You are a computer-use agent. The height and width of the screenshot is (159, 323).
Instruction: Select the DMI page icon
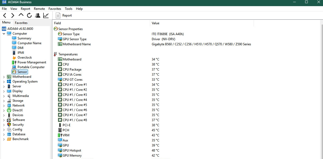tap(14, 48)
